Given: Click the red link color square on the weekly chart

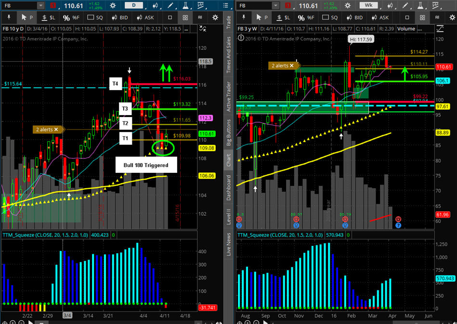Looking at the screenshot, I should (287, 6).
